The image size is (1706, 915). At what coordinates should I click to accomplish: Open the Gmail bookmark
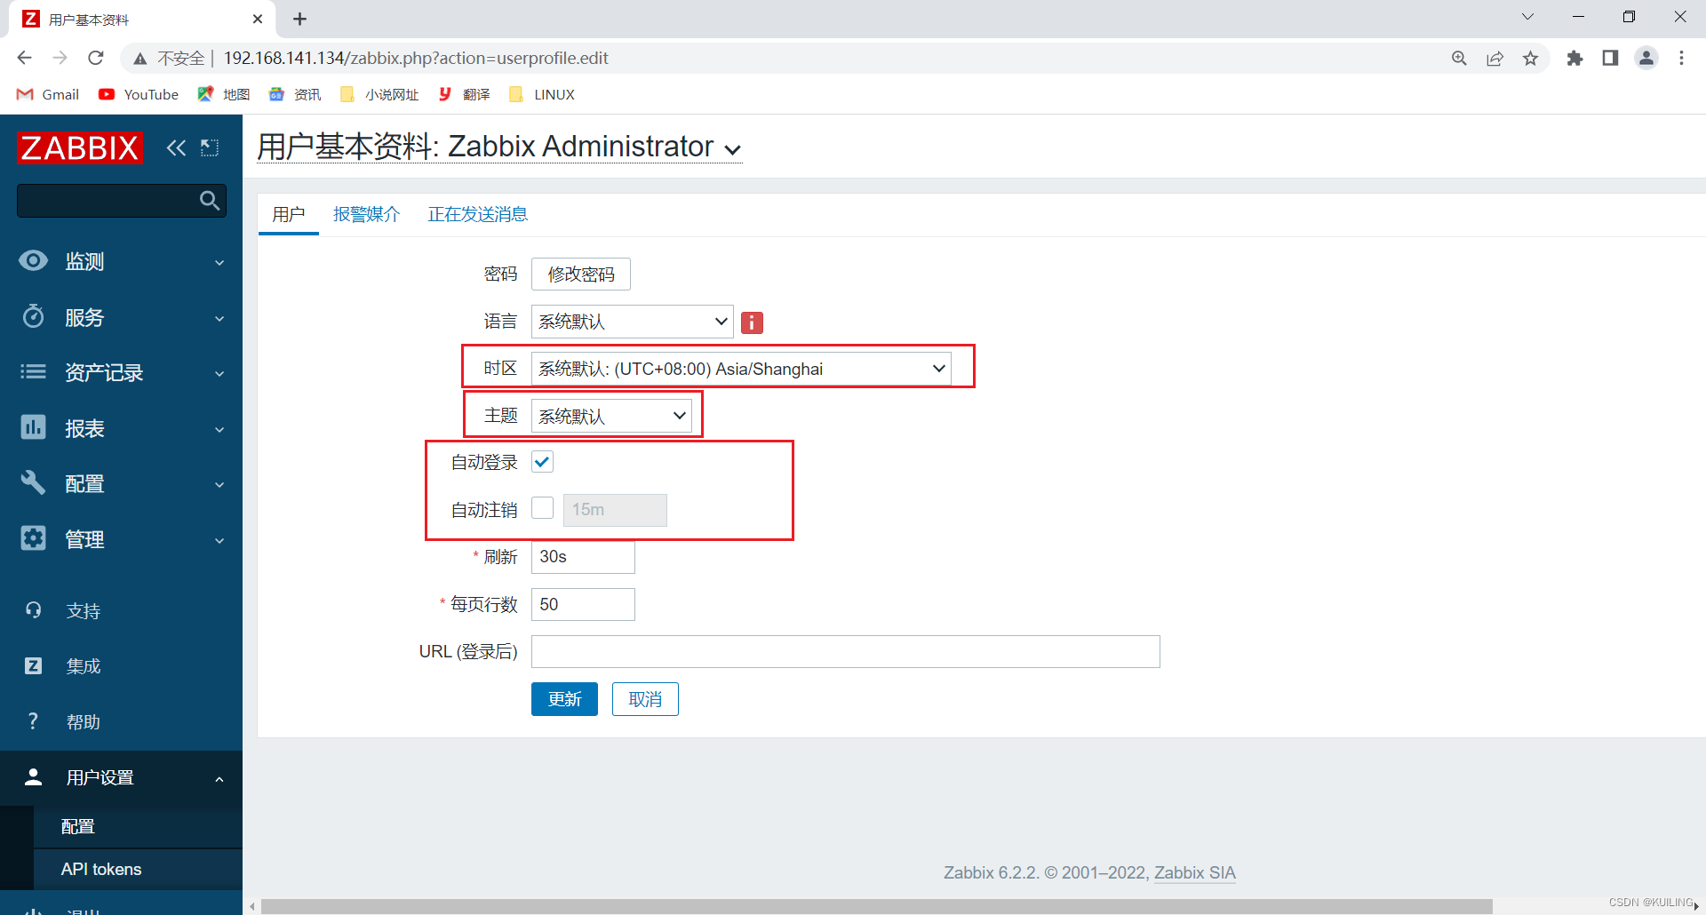[48, 94]
